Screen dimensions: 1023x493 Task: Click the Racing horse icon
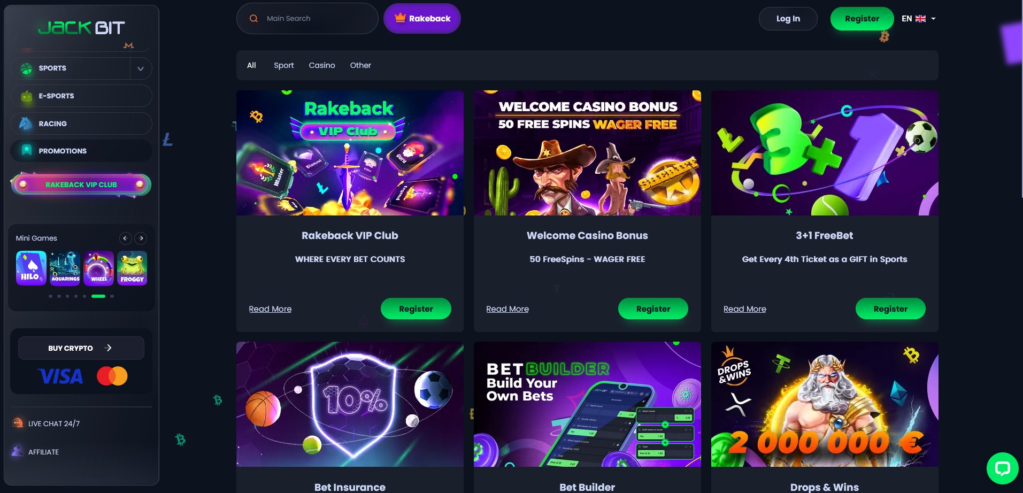pos(26,124)
